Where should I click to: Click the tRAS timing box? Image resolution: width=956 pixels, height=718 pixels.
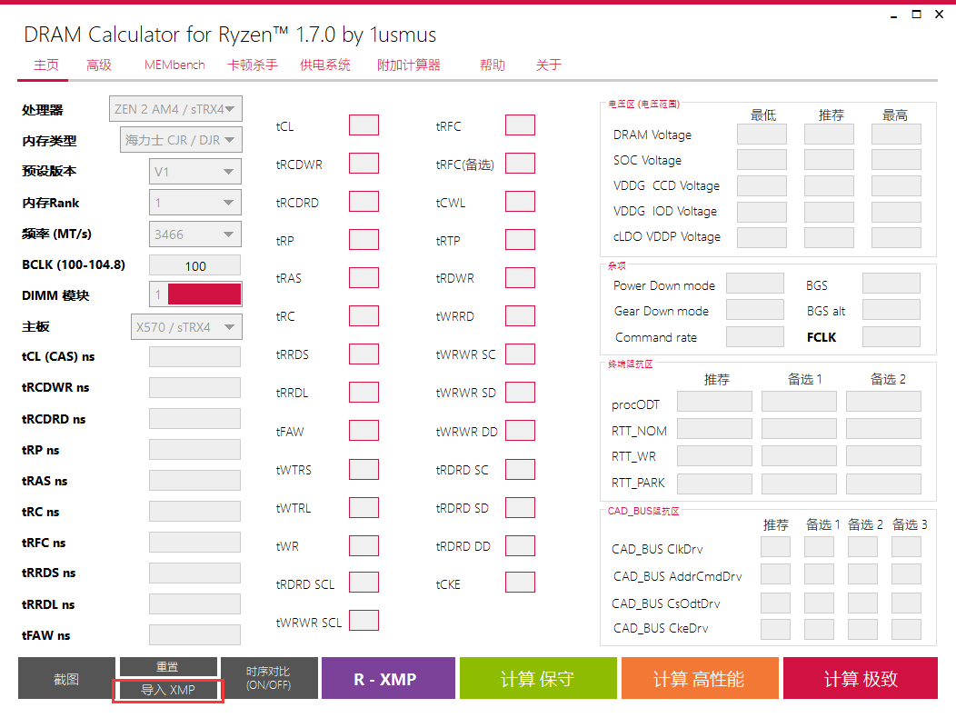point(364,277)
